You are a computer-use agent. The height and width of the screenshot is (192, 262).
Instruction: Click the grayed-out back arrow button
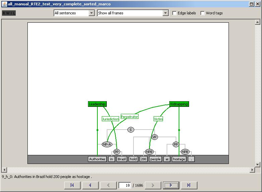point(108,185)
